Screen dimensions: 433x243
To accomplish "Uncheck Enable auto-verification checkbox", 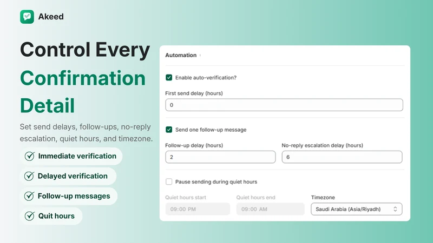I will [169, 78].
